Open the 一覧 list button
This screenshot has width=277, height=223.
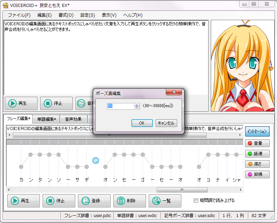point(165,201)
